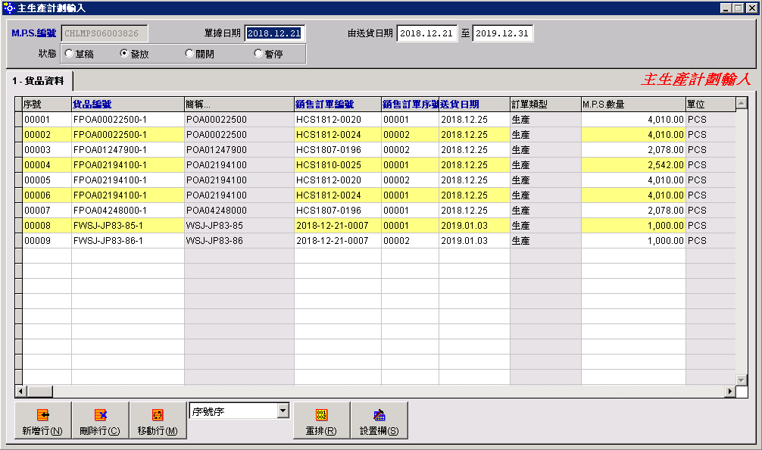Select the 草稿 (draft) status radio
The height and width of the screenshot is (450, 762).
(x=69, y=54)
